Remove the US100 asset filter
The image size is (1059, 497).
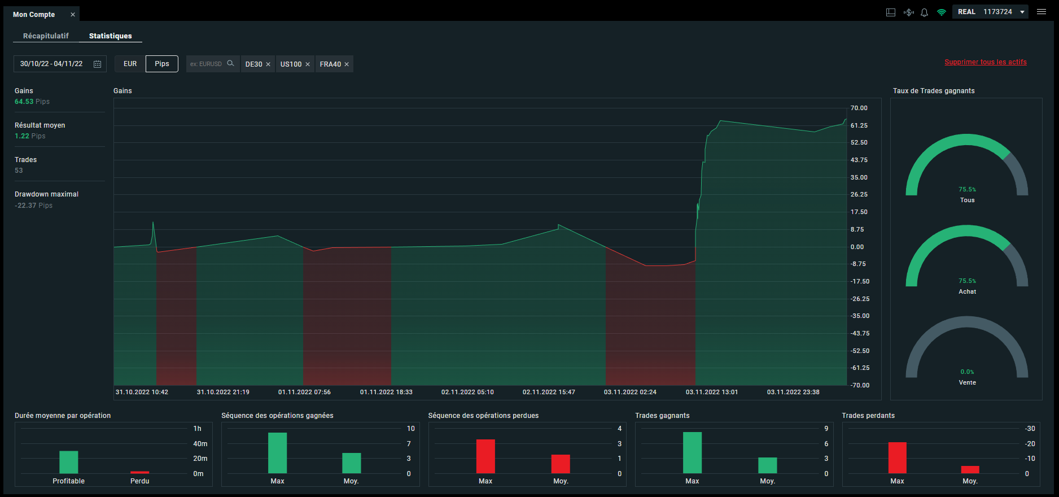(x=308, y=64)
